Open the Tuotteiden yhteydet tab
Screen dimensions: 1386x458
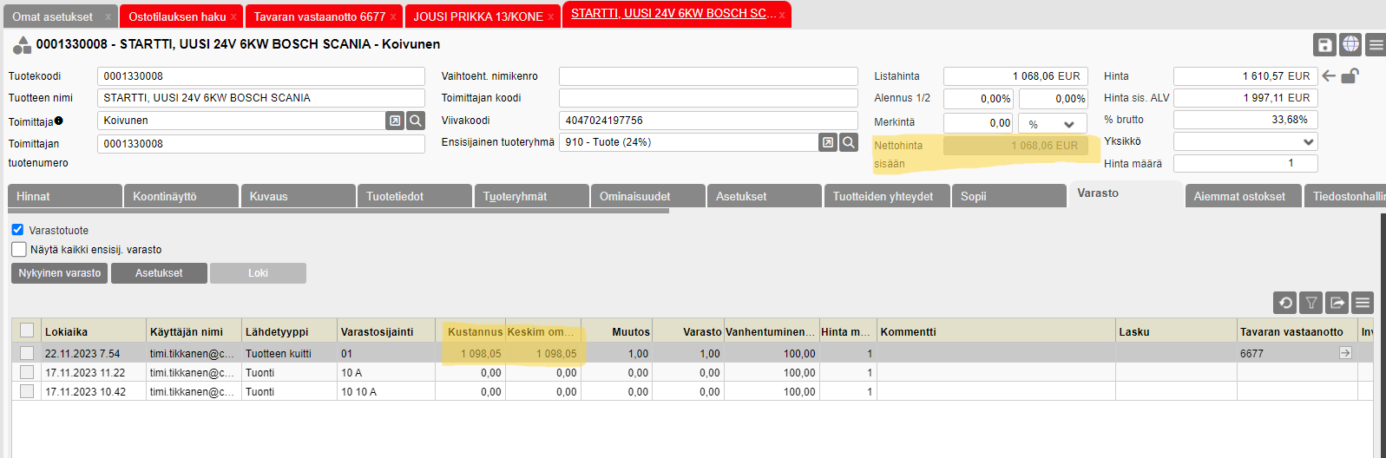tap(886, 196)
